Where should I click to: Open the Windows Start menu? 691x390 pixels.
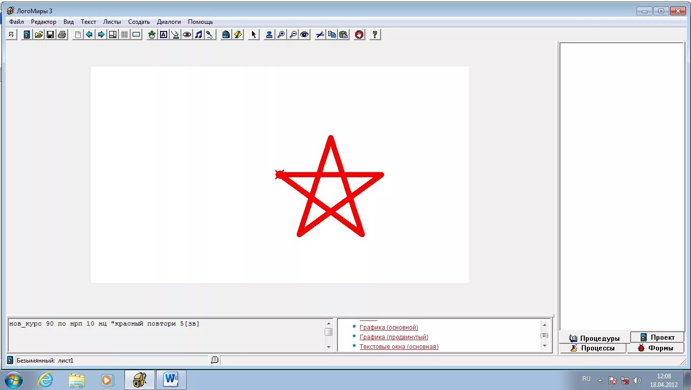[14, 380]
